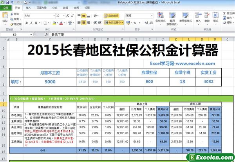
Task: Expand the font color dropdown arrow
Action: tap(64, 23)
